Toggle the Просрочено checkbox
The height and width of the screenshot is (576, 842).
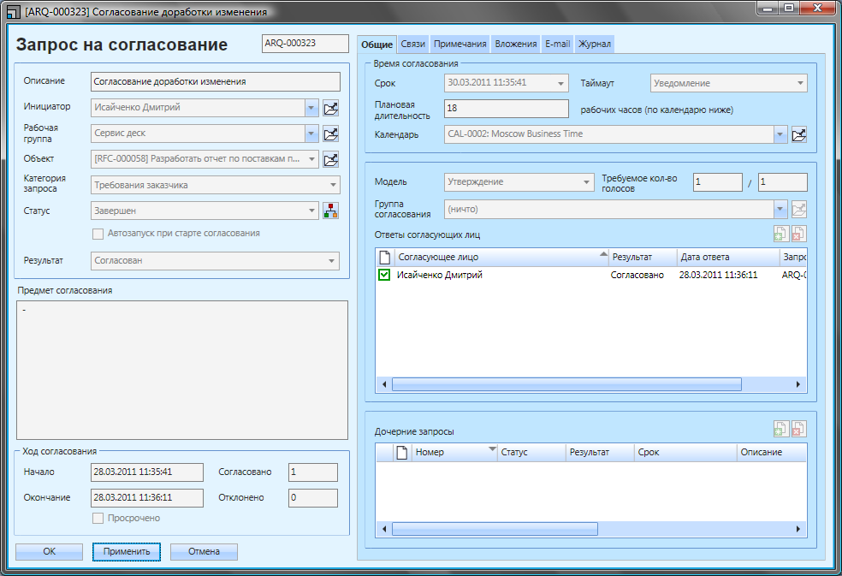tap(98, 519)
